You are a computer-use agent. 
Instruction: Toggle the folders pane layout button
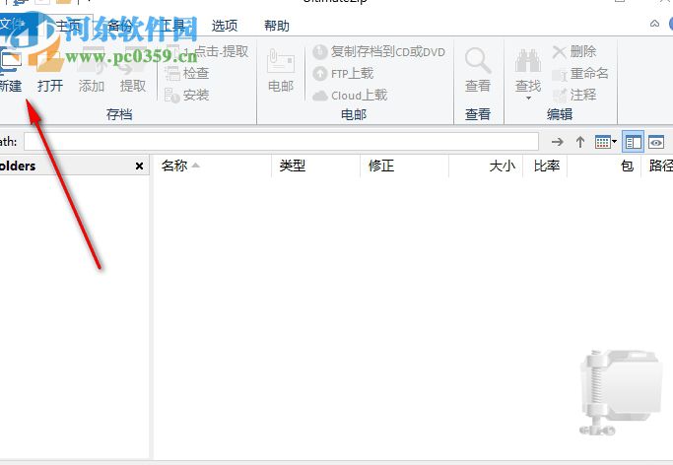[633, 142]
